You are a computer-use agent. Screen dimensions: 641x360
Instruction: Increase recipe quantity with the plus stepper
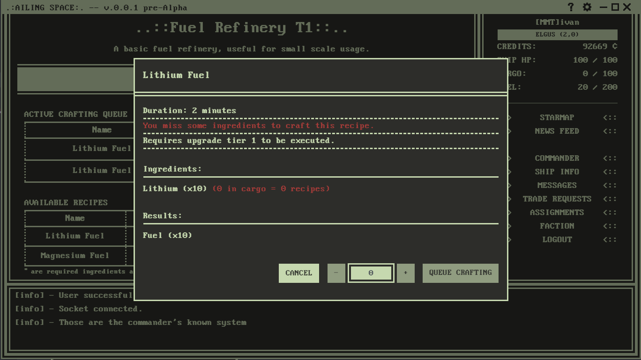coord(405,273)
